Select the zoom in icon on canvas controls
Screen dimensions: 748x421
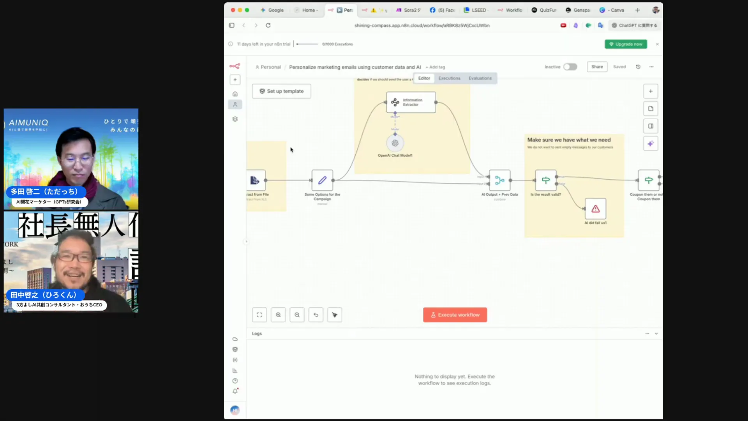click(x=278, y=315)
